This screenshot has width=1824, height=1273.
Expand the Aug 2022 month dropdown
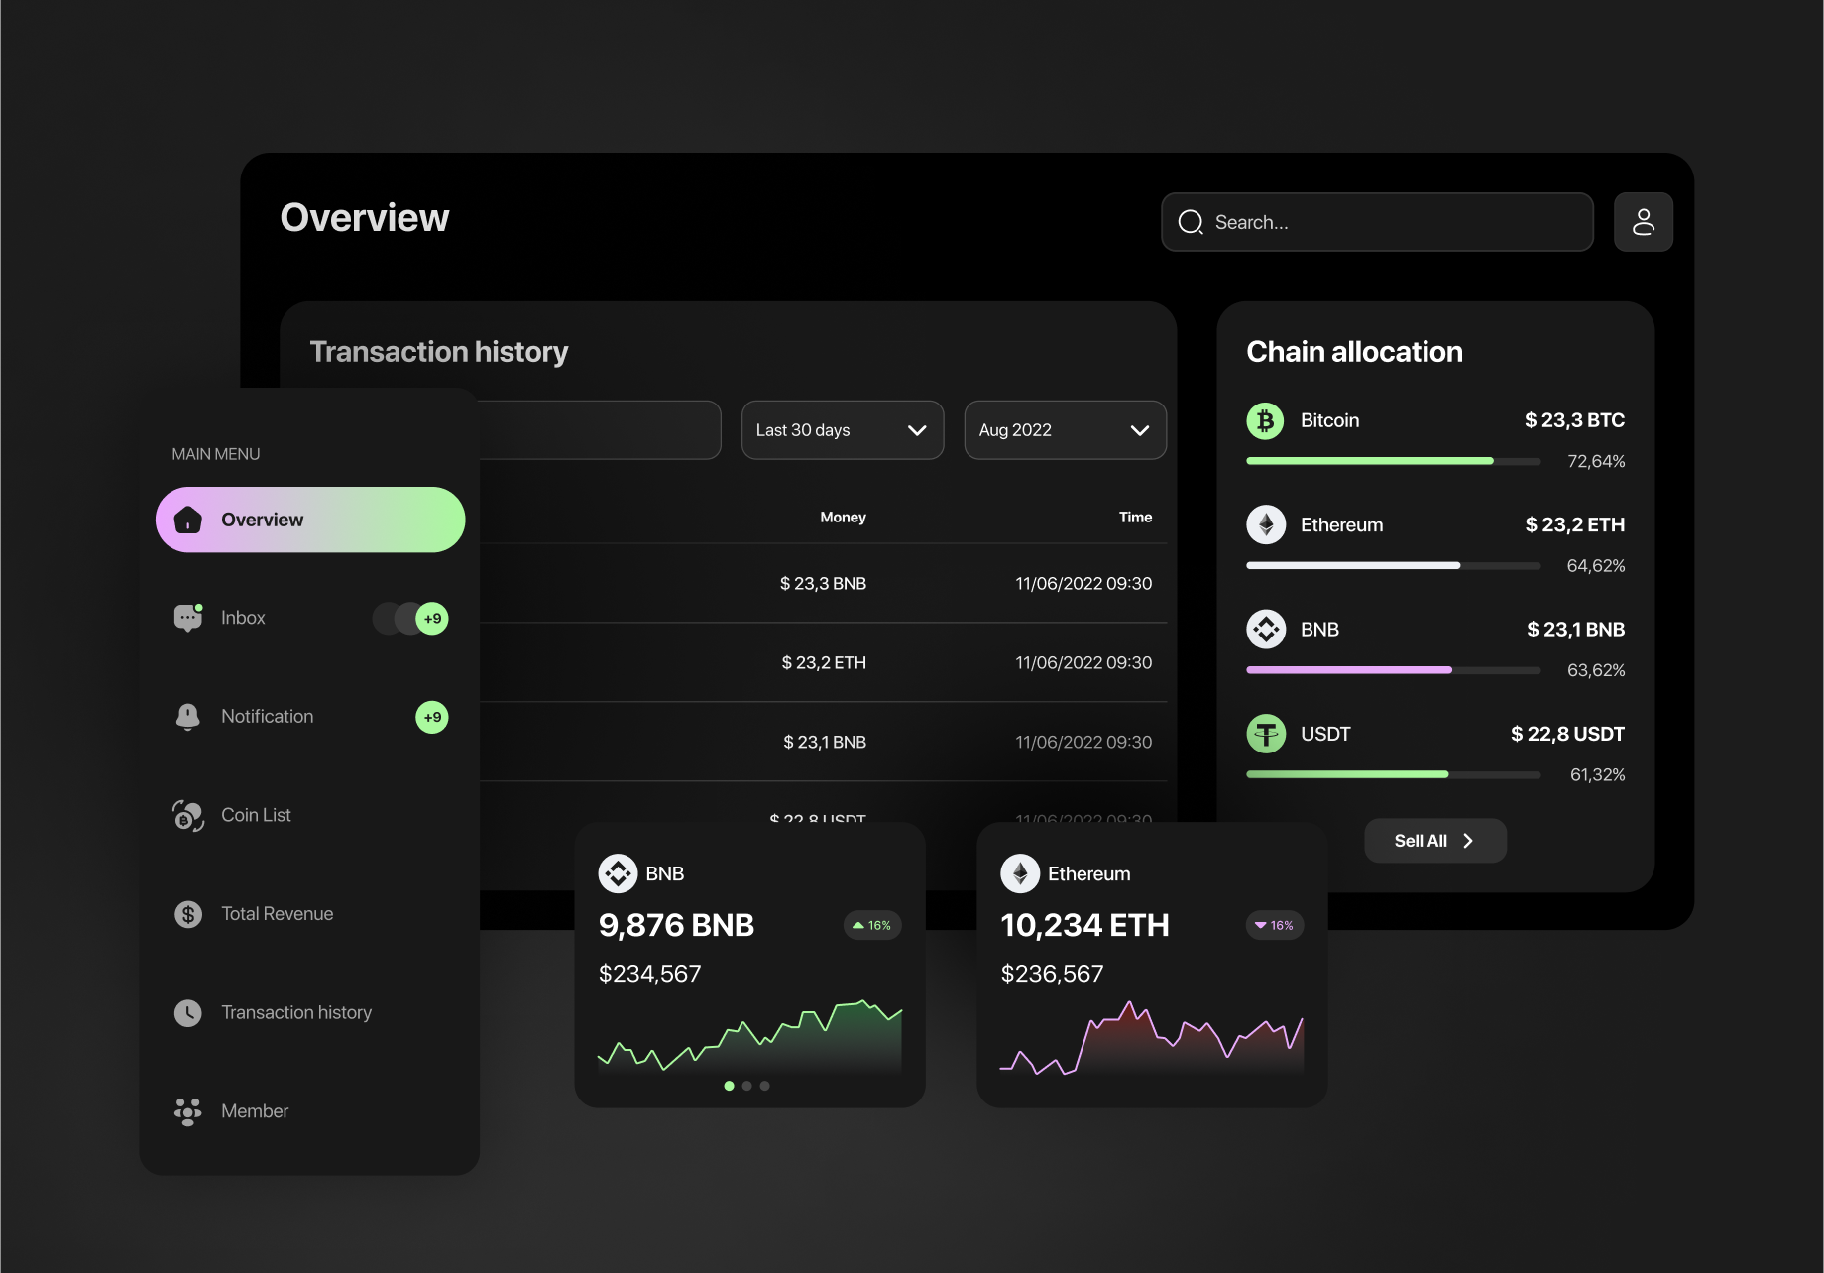[1065, 430]
